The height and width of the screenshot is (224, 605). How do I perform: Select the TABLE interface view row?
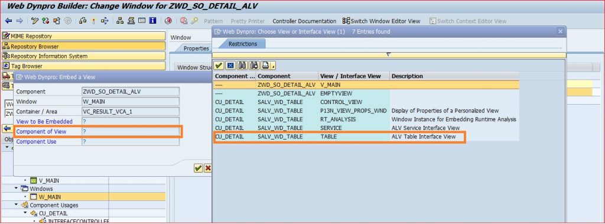[x=366, y=137]
